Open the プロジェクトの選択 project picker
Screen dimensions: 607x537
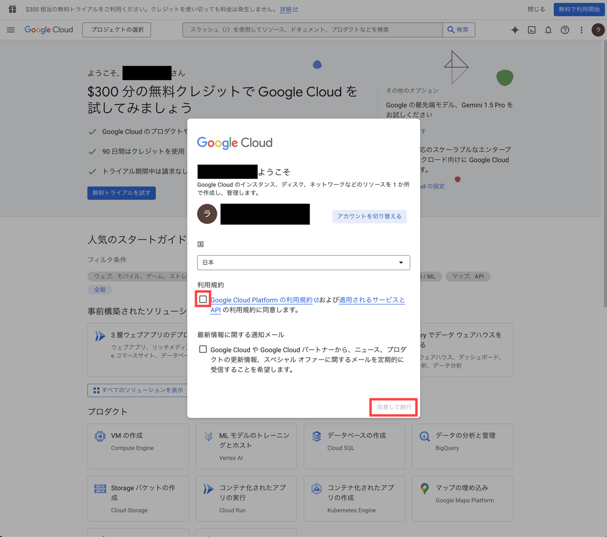pos(117,30)
